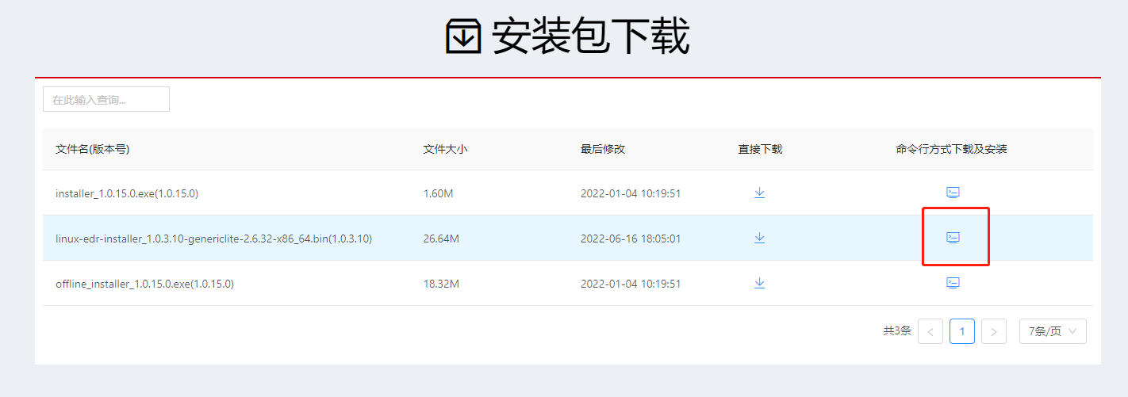Select the linux-edr-installer file name text
The image size is (1128, 397).
(x=213, y=239)
